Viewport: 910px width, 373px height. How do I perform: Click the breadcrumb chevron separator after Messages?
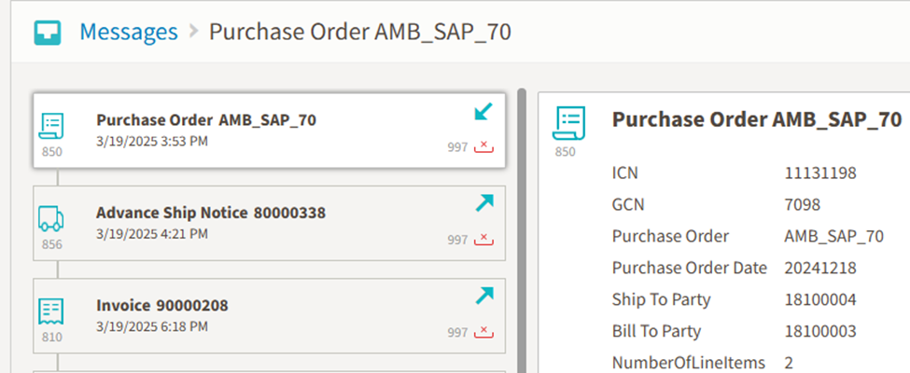[194, 32]
